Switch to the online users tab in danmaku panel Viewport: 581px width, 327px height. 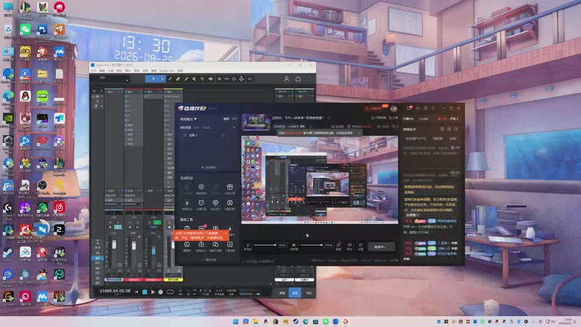click(415, 139)
